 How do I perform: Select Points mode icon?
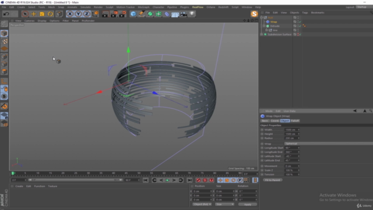tap(4, 57)
